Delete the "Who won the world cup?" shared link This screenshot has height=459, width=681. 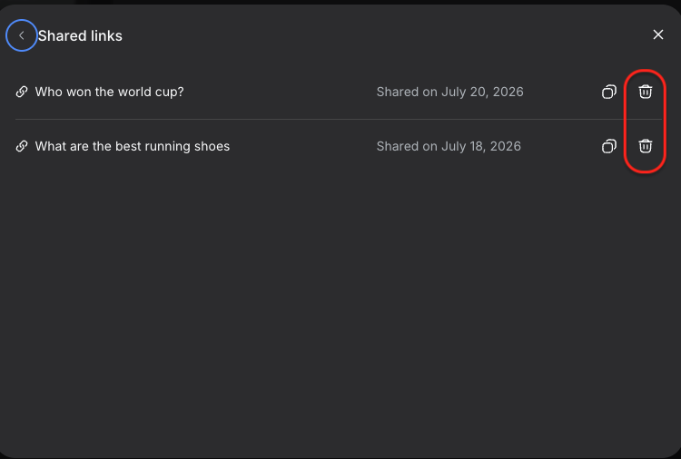tap(645, 92)
